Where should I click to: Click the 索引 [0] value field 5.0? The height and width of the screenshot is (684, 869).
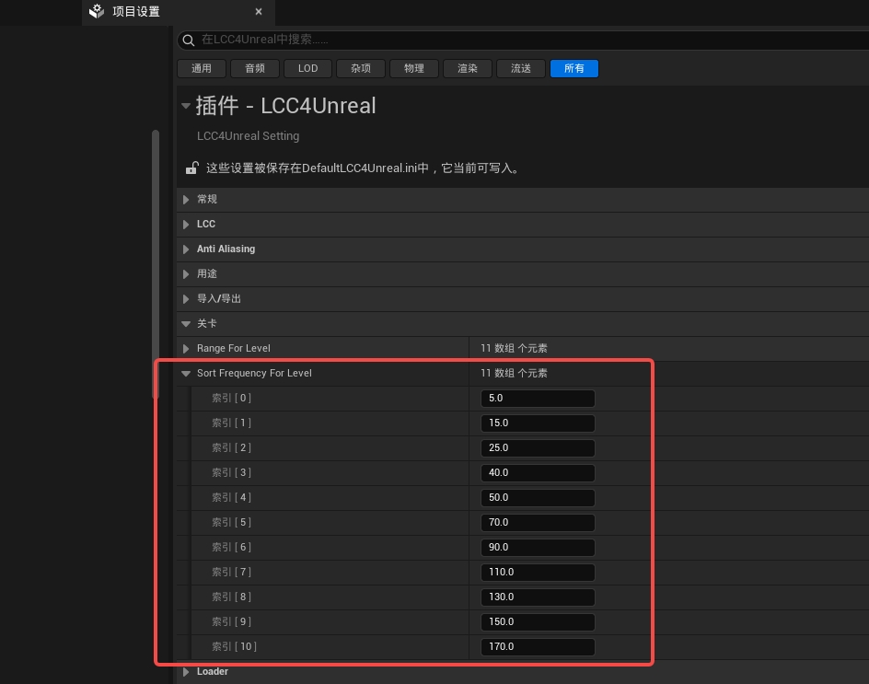[x=538, y=398]
